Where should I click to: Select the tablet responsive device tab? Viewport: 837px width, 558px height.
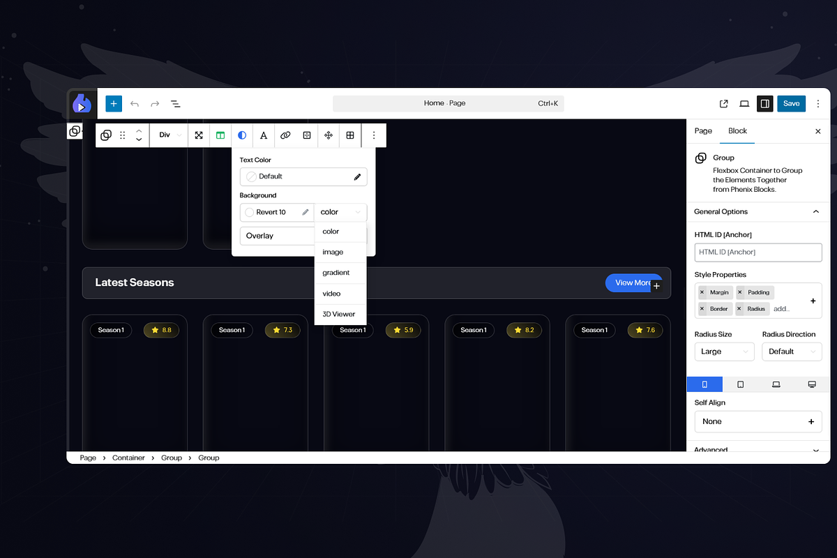click(740, 384)
